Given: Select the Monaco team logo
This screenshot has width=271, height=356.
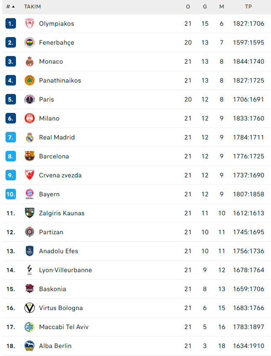Looking at the screenshot, I should (29, 62).
